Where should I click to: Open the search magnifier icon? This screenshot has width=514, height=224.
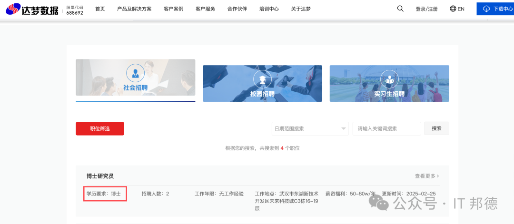(400, 9)
